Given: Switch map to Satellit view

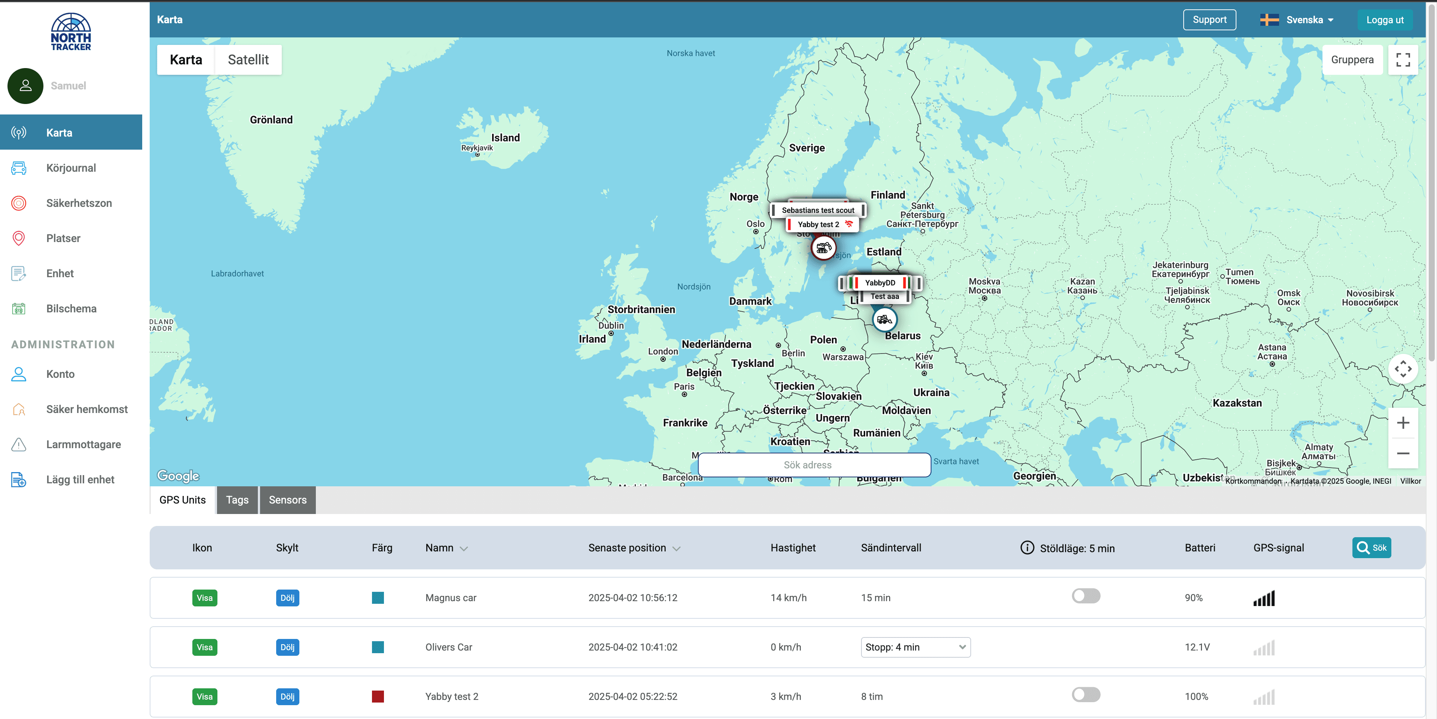Looking at the screenshot, I should 248,60.
